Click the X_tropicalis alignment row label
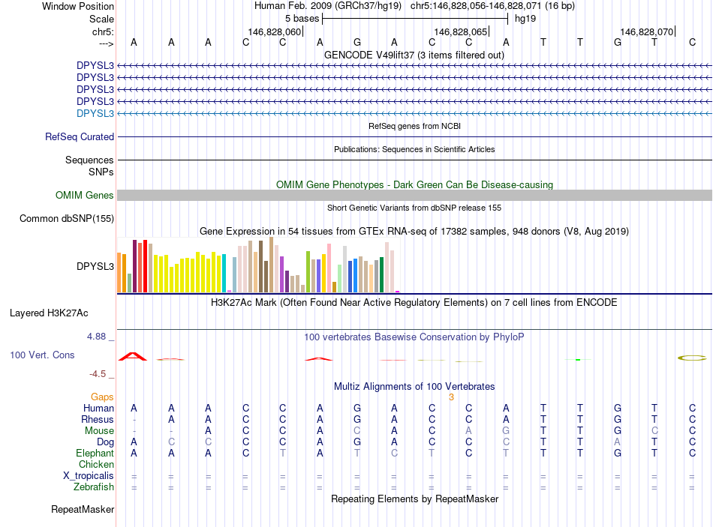The image size is (713, 527). pyautogui.click(x=89, y=476)
